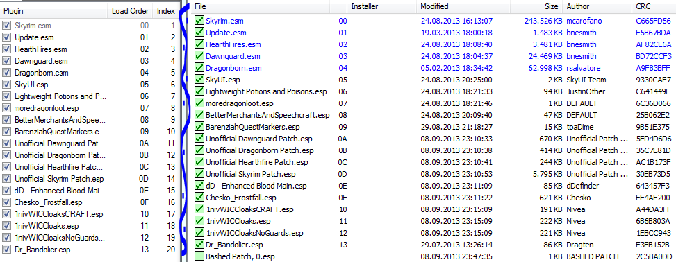The width and height of the screenshot is (676, 262).
Task: Disable SkyUI.esp in the left plugin list
Action: click(x=6, y=85)
